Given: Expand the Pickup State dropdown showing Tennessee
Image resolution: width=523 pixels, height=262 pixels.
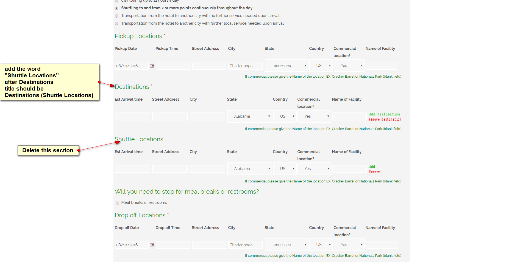Looking at the screenshot, I should 286,66.
